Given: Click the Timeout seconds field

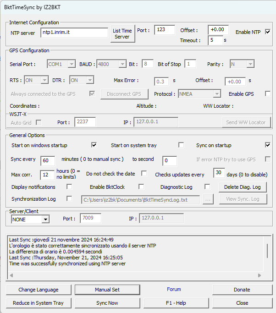Looking at the screenshot, I should [215, 40].
